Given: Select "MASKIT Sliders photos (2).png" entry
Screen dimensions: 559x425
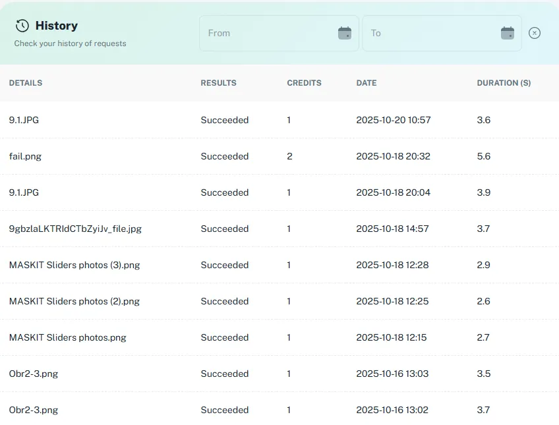Looking at the screenshot, I should [74, 301].
